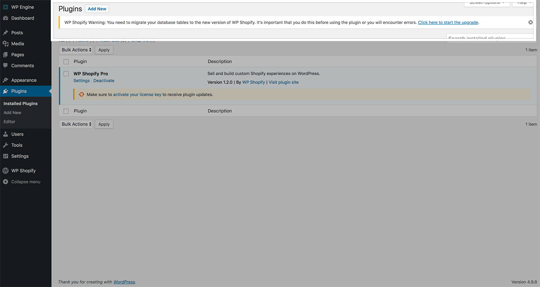Open WP Shopify Pro Settings link

pyautogui.click(x=81, y=81)
